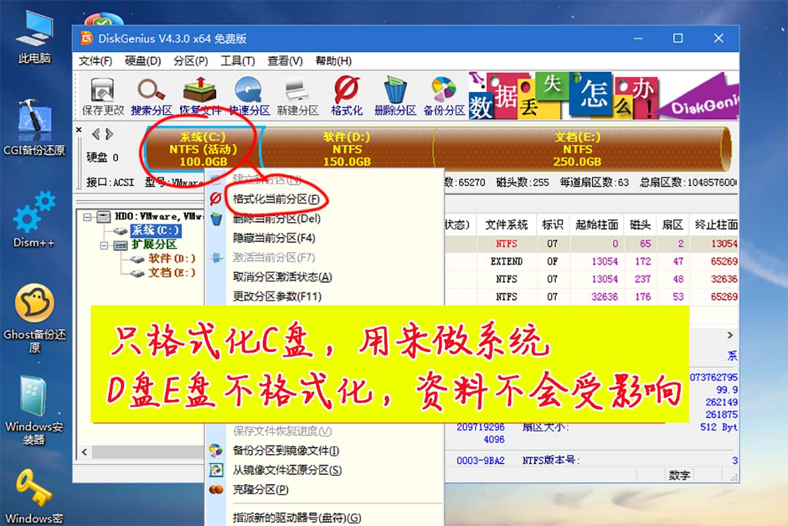Select the 搜索分区 (search partitions) tool

pos(150,95)
